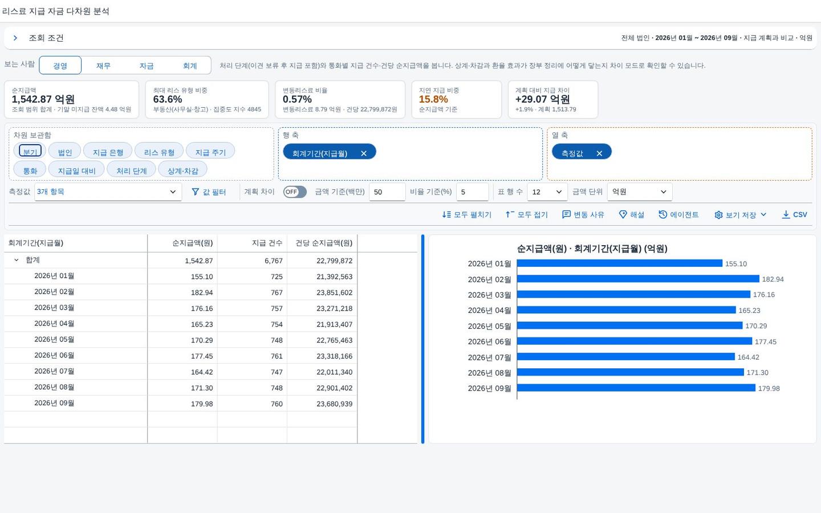Click the 모두 펼치기 expand-all icon button
The width and height of the screenshot is (821, 513).
(466, 215)
